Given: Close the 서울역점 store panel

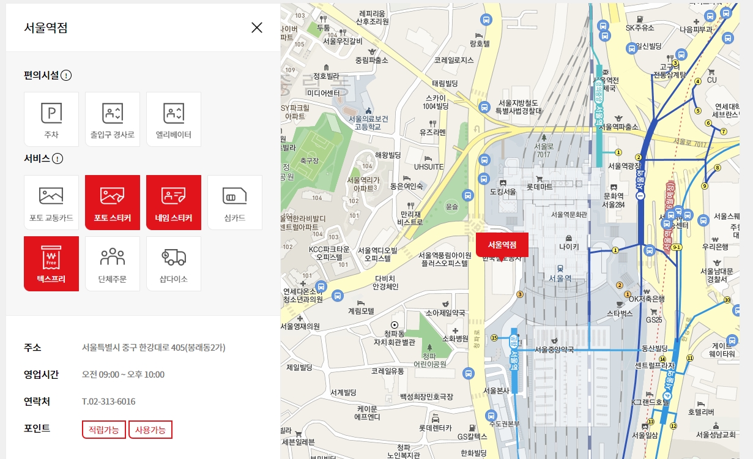Looking at the screenshot, I should click(x=257, y=28).
